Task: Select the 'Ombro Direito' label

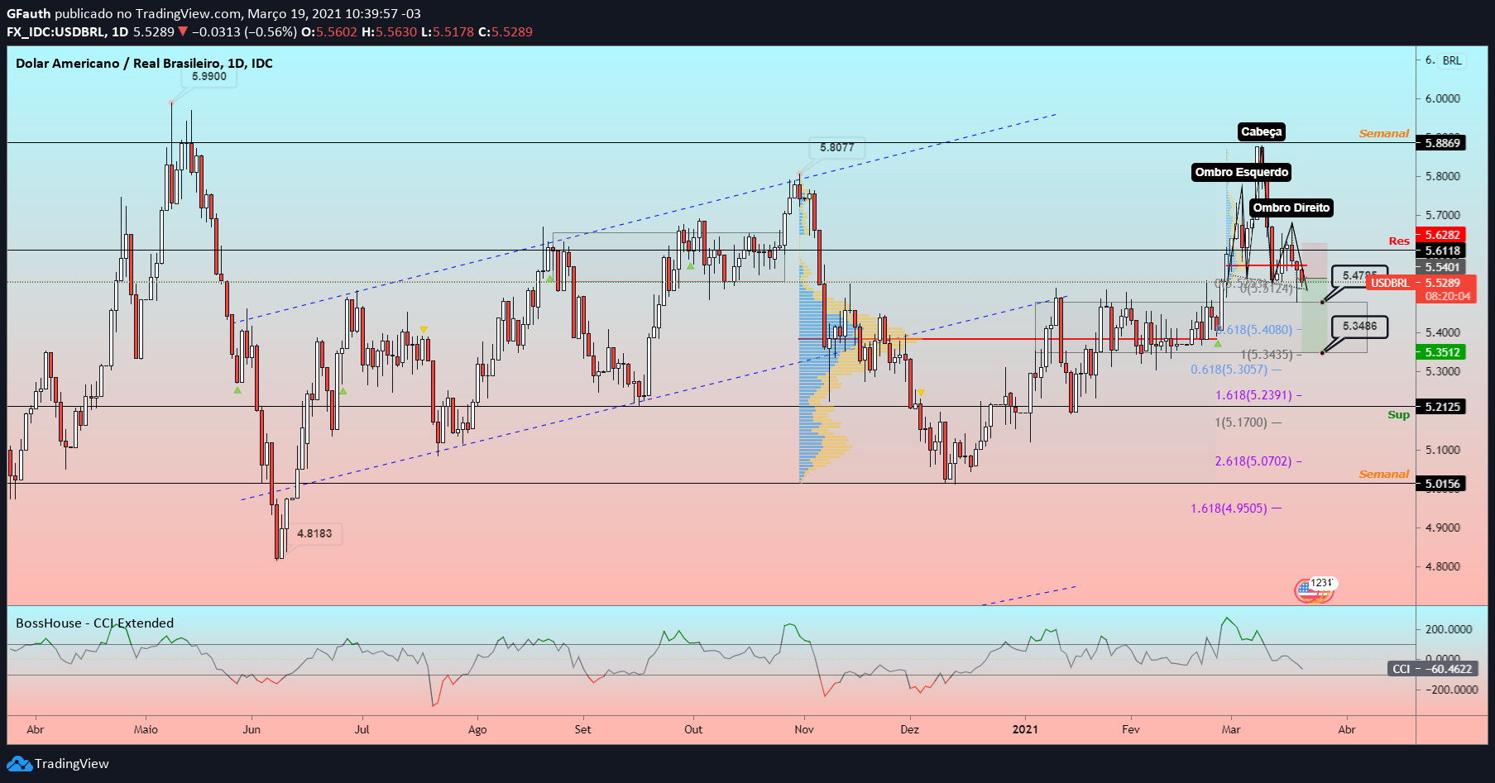Action: pos(1291,208)
